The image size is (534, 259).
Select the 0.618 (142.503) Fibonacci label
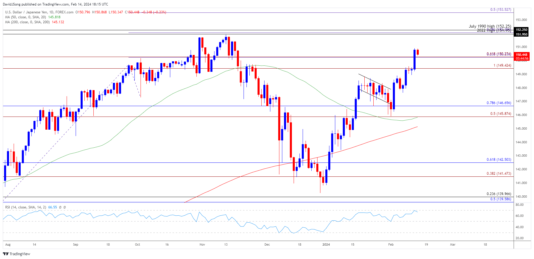(x=499, y=160)
